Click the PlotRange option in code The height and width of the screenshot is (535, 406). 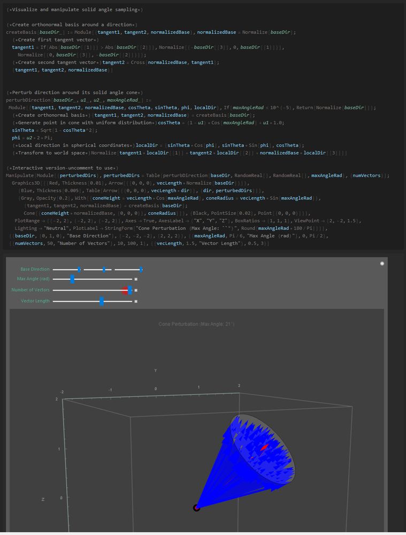pos(27,221)
